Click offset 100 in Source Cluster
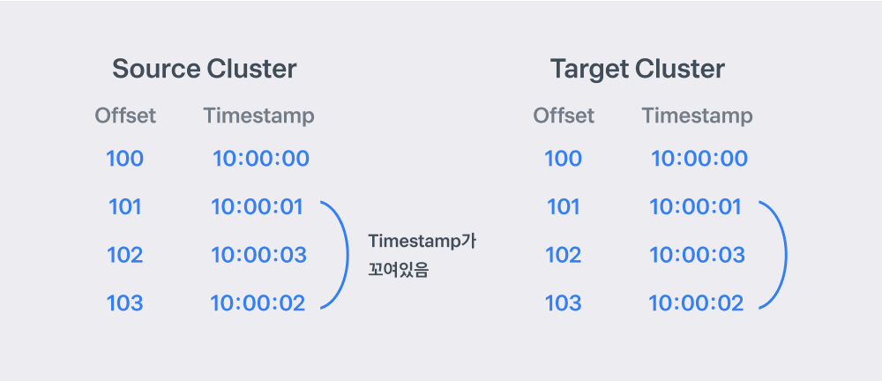Image resolution: width=882 pixels, height=381 pixels. (125, 159)
